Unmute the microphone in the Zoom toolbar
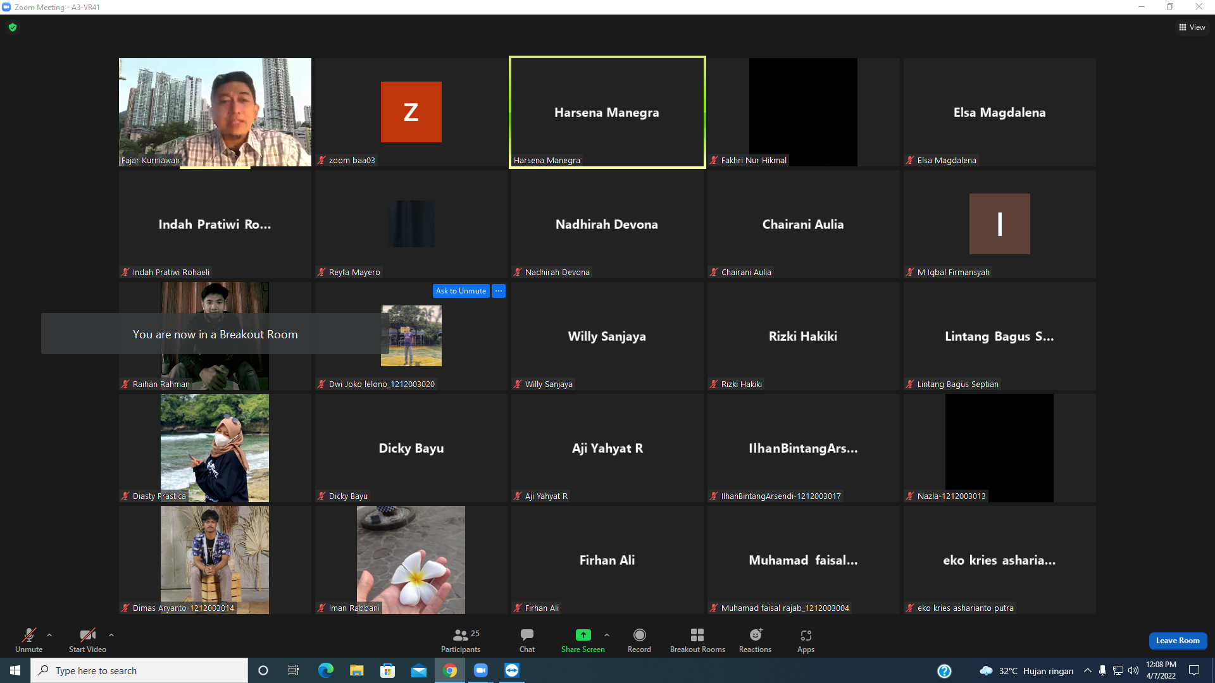 click(x=28, y=640)
